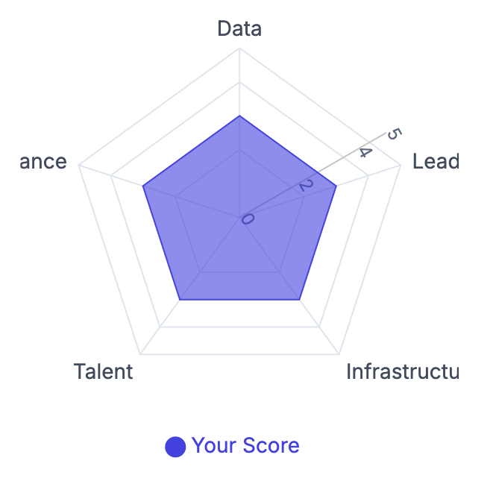
Task: Select the Lead axis label
Action: point(436,162)
